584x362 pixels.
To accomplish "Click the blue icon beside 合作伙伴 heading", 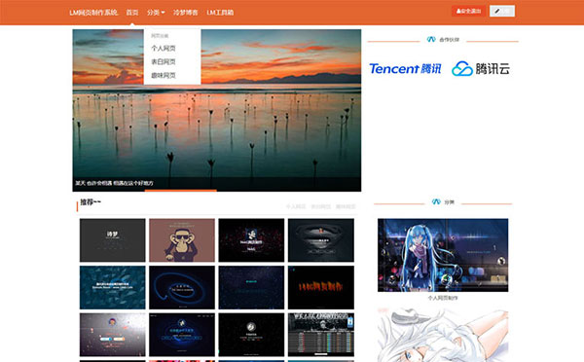I will [431, 39].
